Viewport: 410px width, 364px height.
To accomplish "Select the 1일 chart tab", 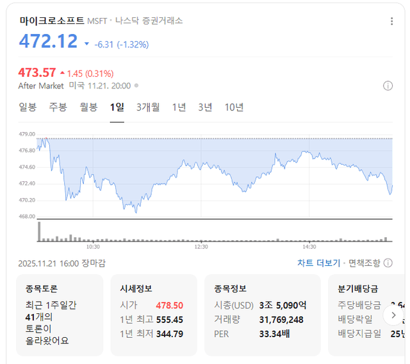I will point(117,107).
